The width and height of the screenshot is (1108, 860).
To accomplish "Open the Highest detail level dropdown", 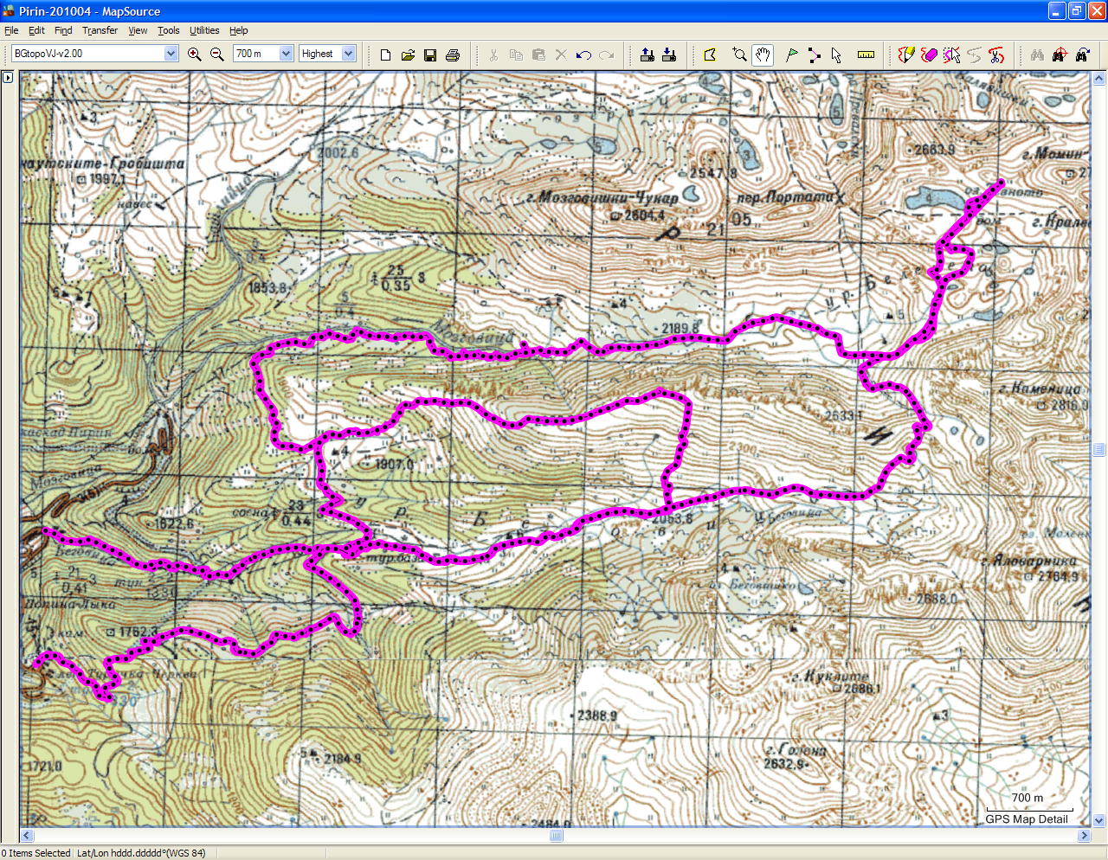I will (x=348, y=54).
